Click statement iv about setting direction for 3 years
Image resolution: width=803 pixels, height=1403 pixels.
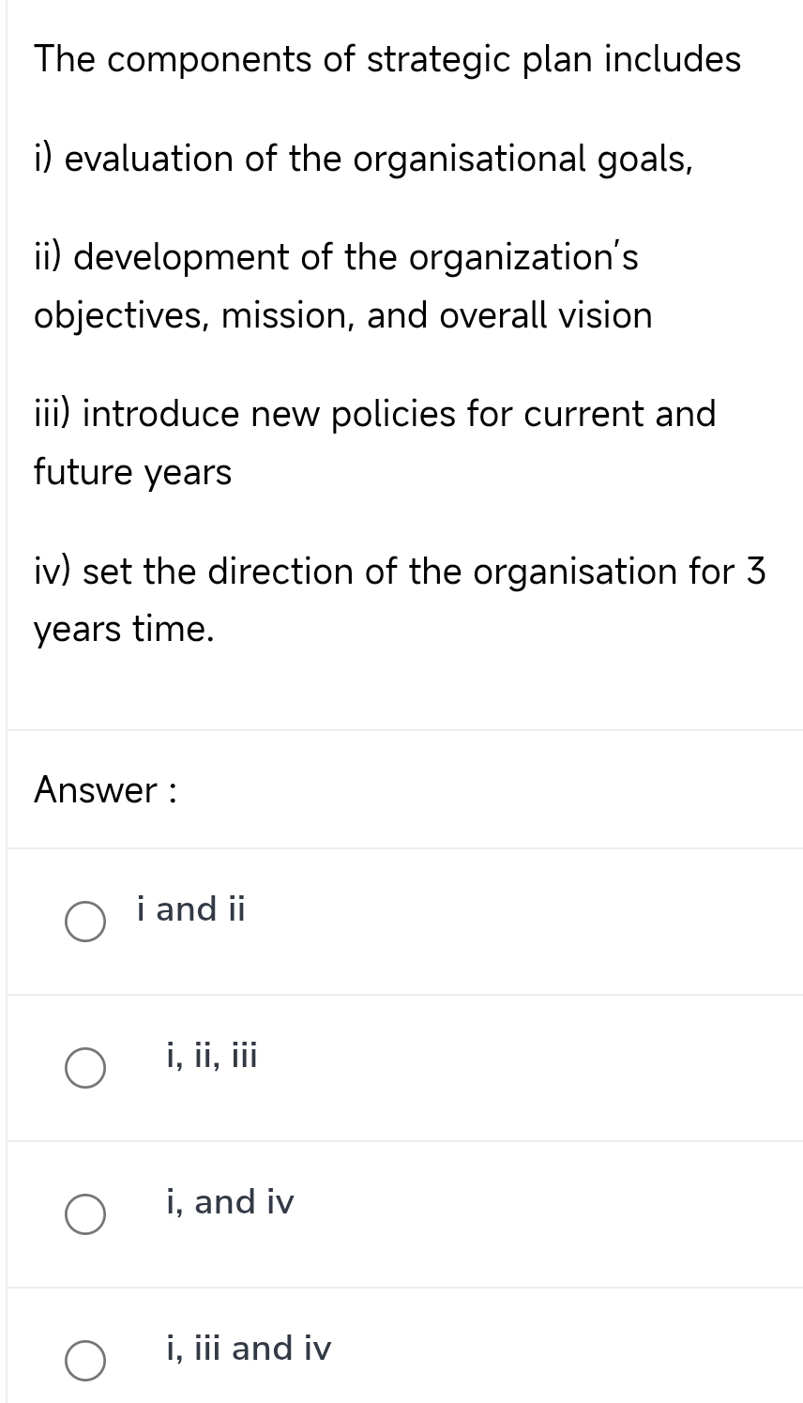coord(399,600)
